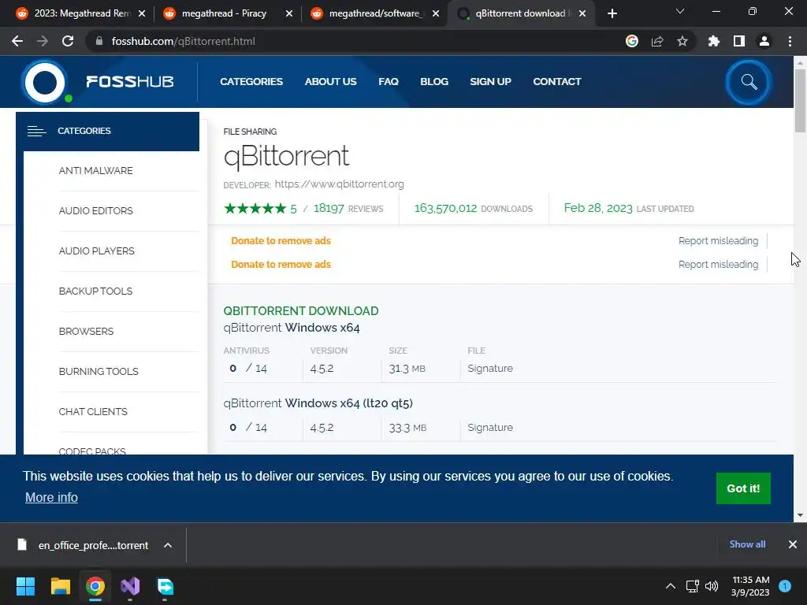Screen dimensions: 807x605
Task: Select BROWSERS category
Action: point(86,332)
